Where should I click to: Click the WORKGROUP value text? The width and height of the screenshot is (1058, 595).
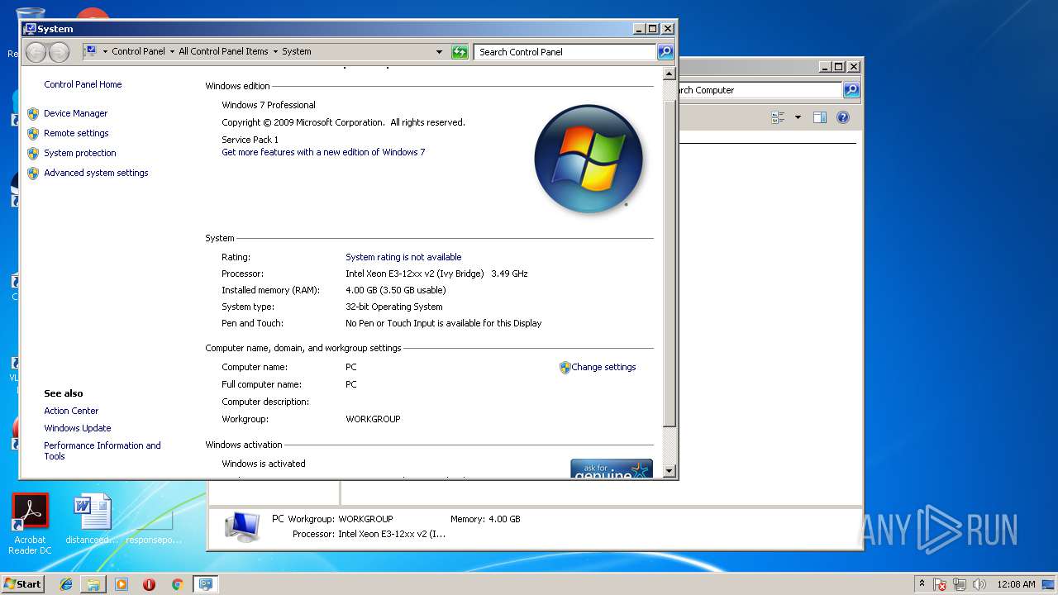pyautogui.click(x=373, y=419)
